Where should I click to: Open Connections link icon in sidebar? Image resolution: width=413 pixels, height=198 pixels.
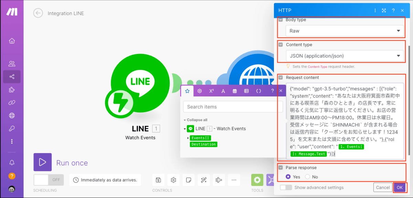[x=12, y=102]
